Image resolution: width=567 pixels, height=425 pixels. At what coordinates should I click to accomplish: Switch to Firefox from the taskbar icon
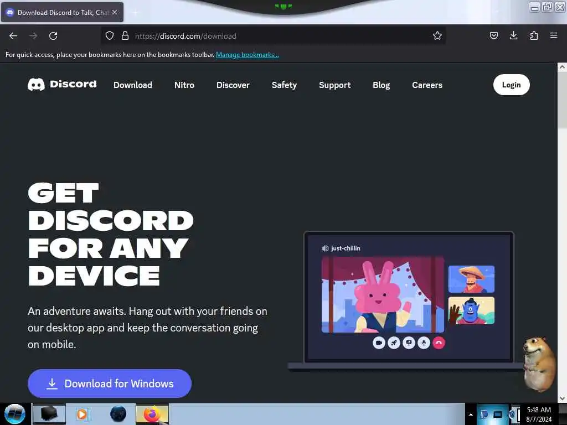click(x=152, y=414)
